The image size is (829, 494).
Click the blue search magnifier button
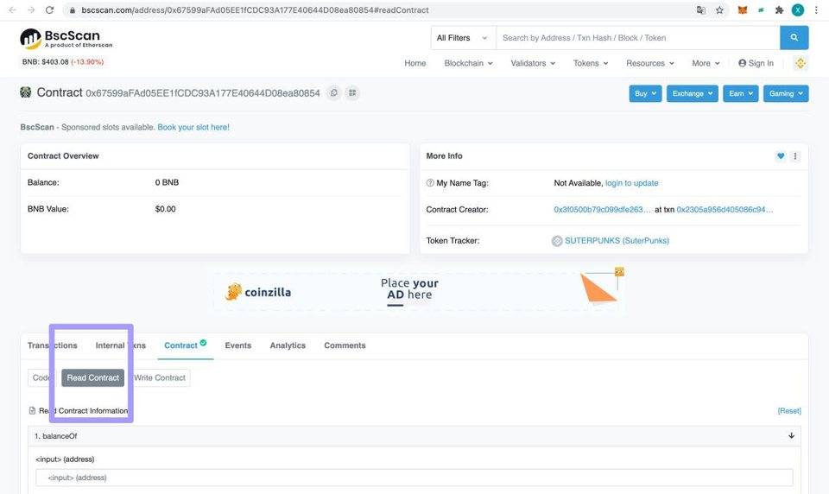(794, 38)
